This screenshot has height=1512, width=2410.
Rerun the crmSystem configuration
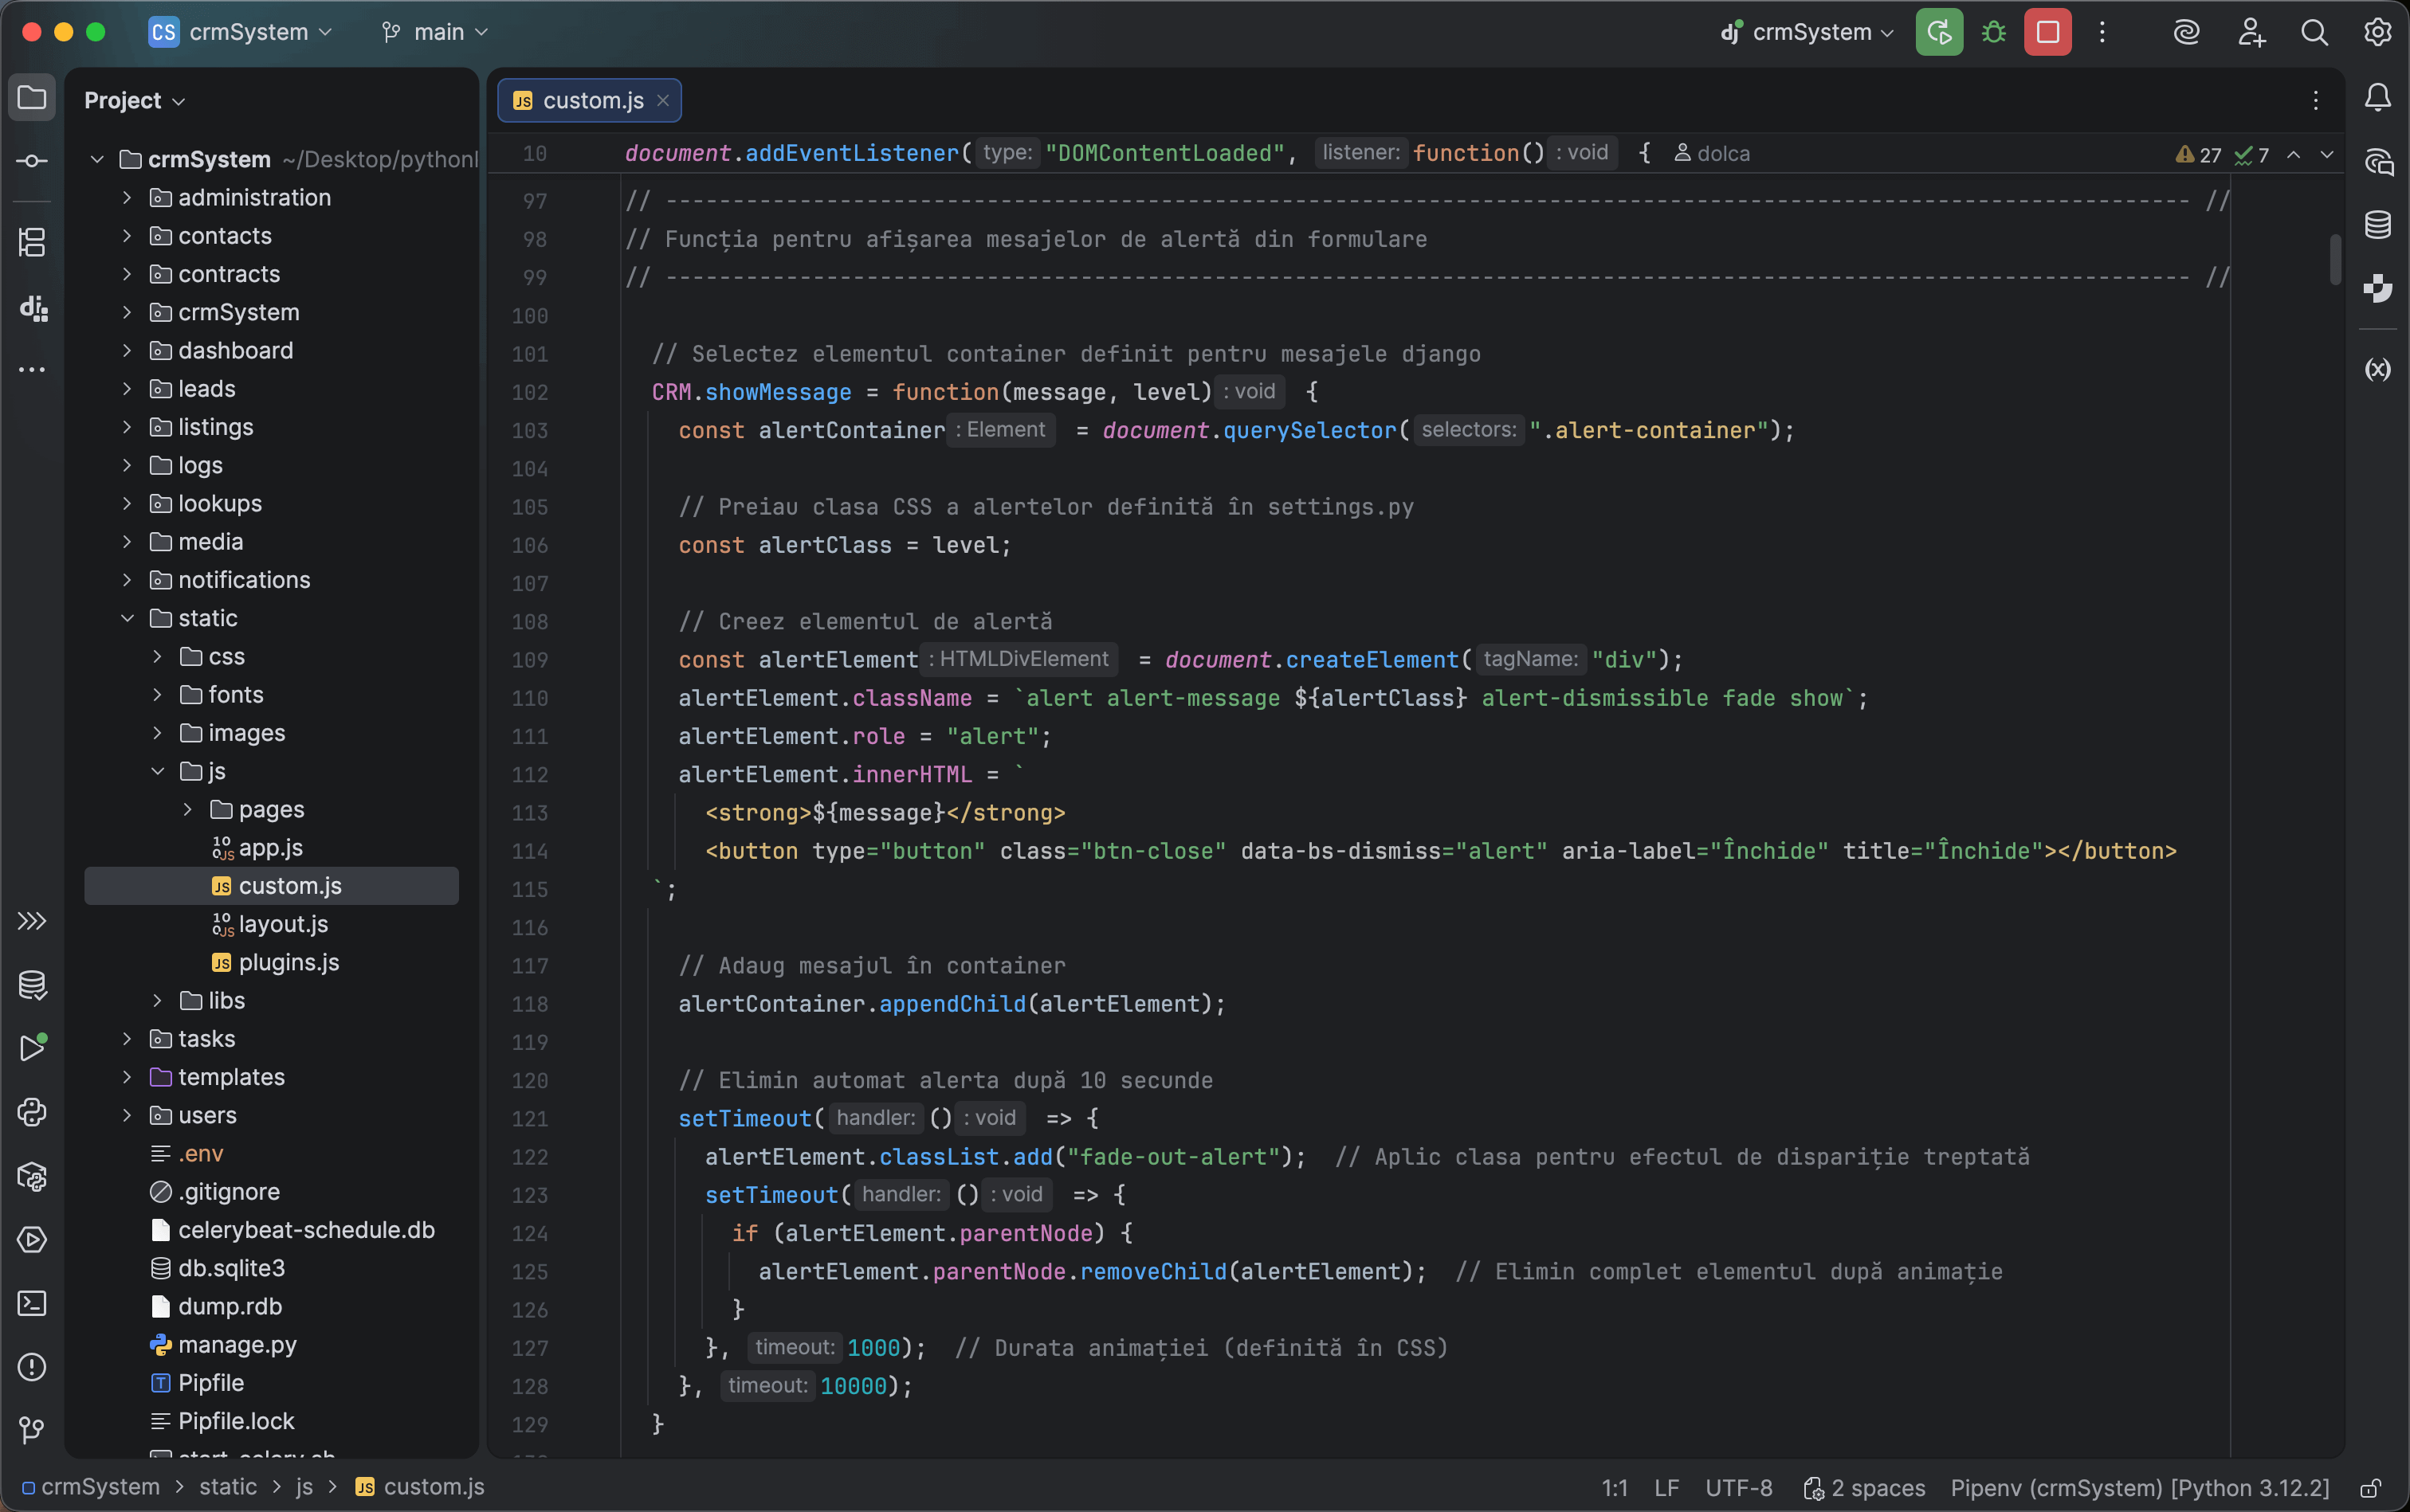click(1938, 32)
